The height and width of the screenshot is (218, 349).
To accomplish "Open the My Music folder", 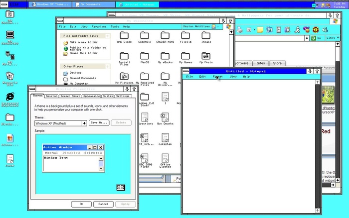I will pos(206,56).
